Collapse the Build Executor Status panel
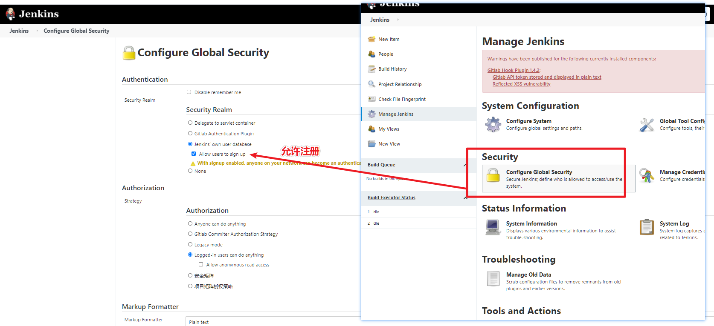Viewport: 714px width, 326px height. [465, 198]
